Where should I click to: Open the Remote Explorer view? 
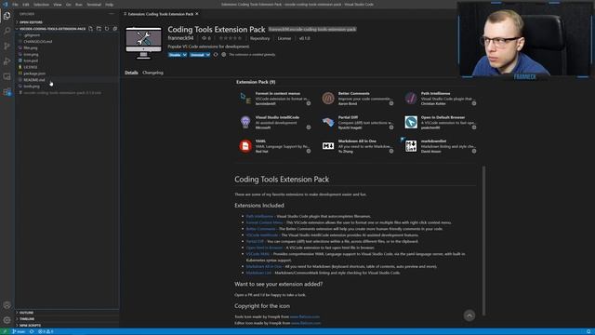(x=7, y=76)
